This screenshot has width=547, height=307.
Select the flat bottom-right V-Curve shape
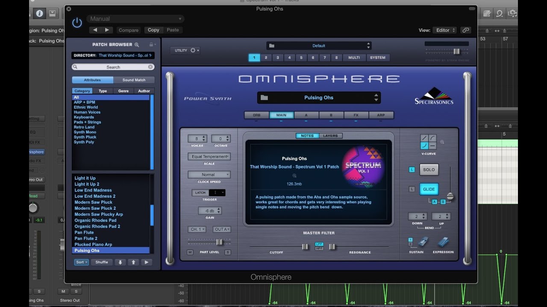(432, 146)
